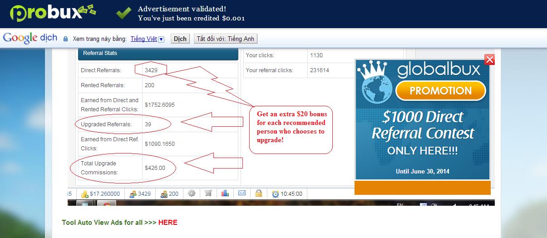Click the $1752.6095 earnings value
The height and width of the screenshot is (238, 547).
160,105
